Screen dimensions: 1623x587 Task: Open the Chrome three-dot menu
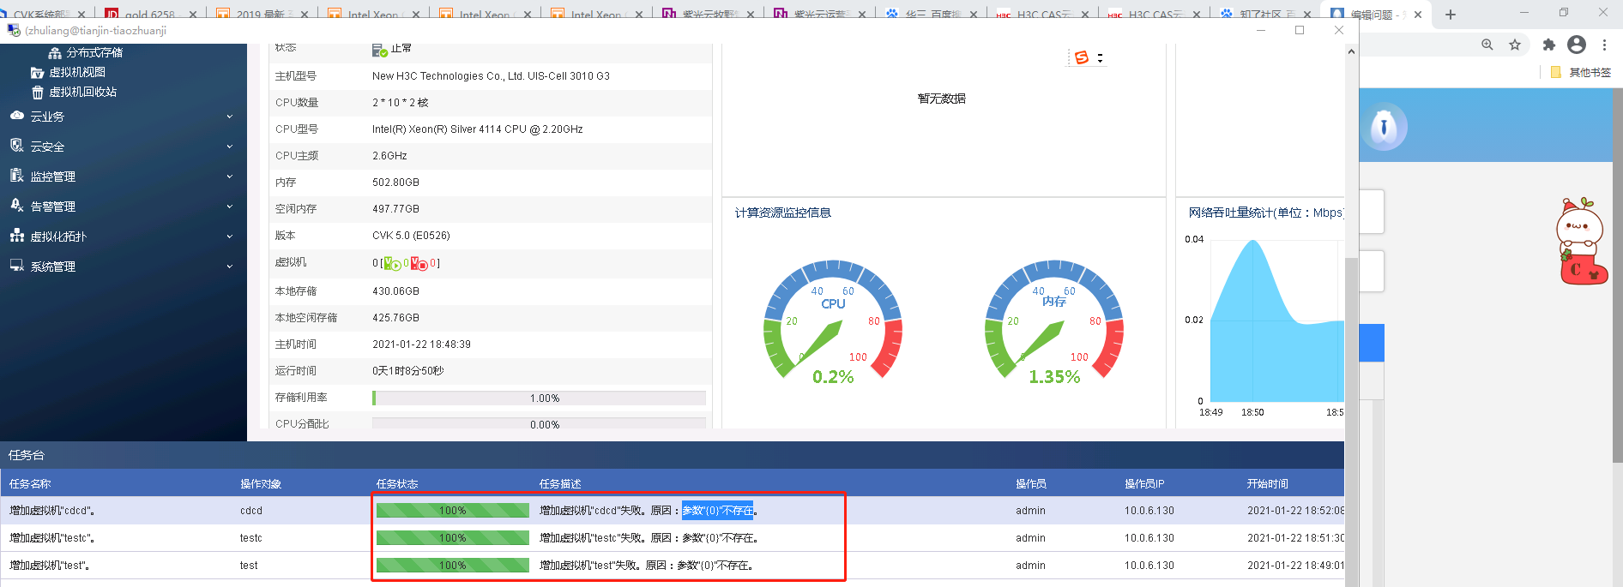[x=1604, y=45]
